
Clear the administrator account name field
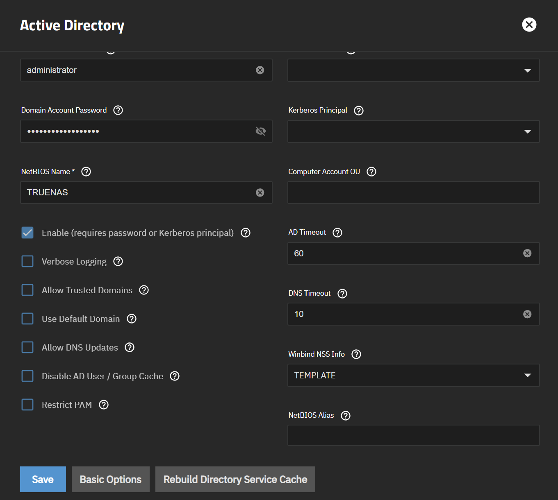[260, 70]
